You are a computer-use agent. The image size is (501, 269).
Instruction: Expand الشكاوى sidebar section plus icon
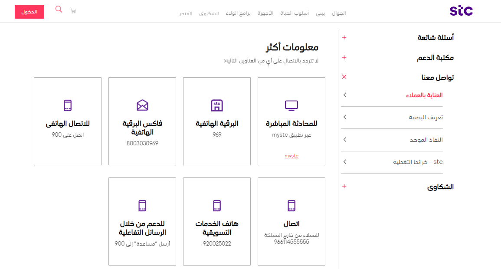point(344,186)
